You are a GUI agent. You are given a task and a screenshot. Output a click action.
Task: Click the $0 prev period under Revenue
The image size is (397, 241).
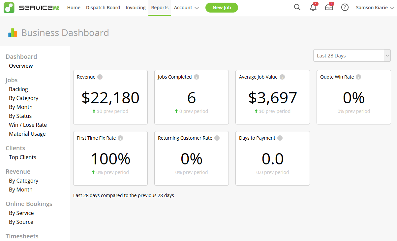112,111
